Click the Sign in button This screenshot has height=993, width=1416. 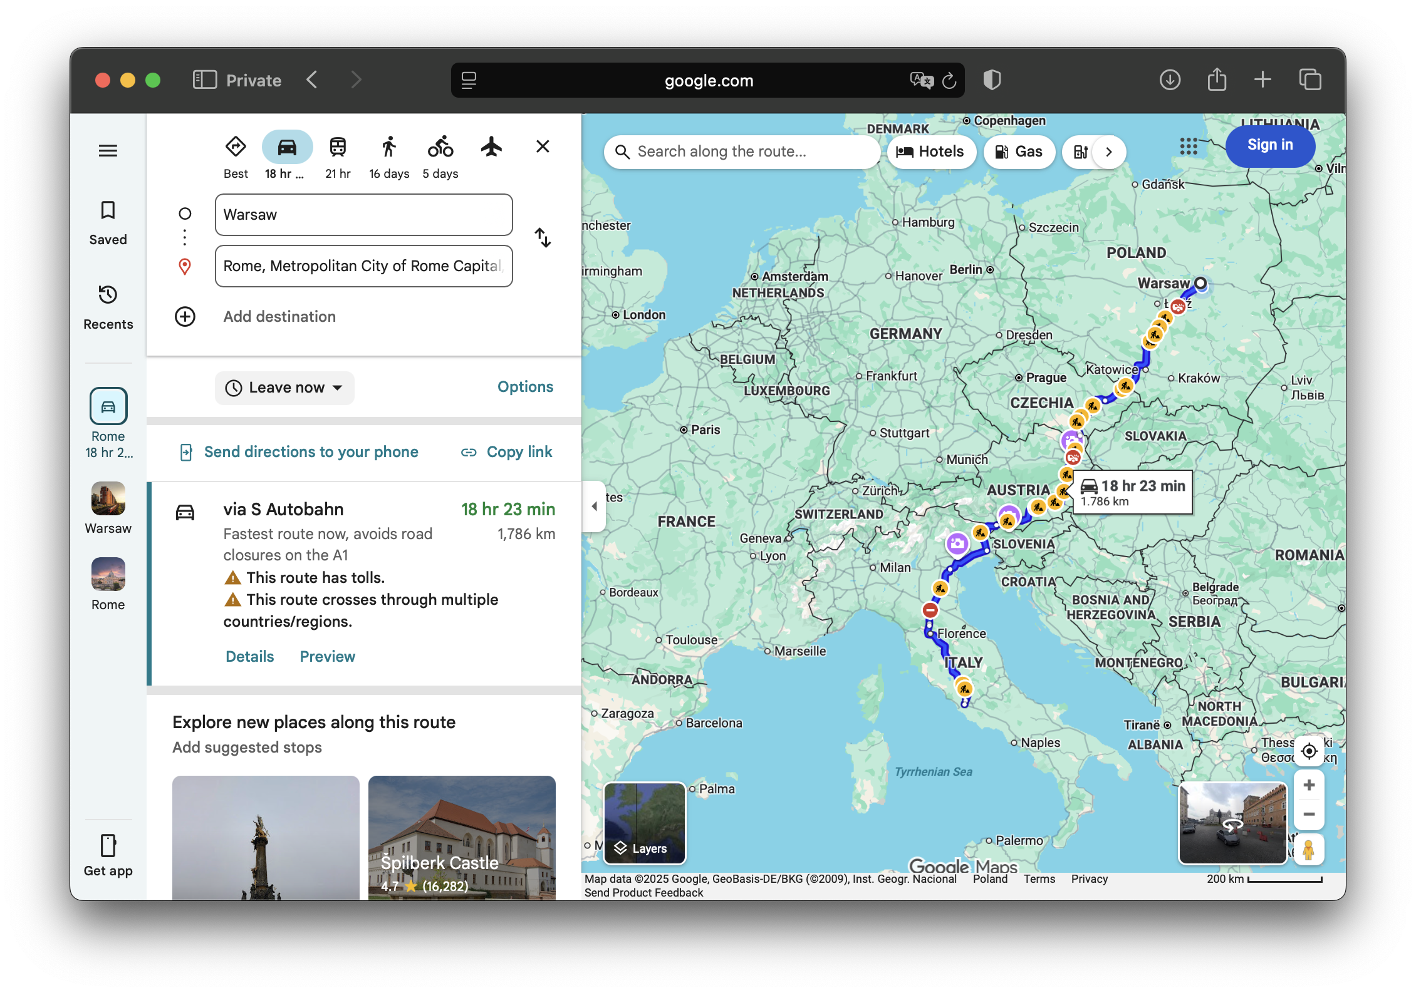pyautogui.click(x=1270, y=145)
